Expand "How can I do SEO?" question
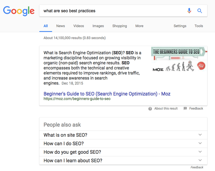This screenshot has width=215, height=171. point(200,143)
